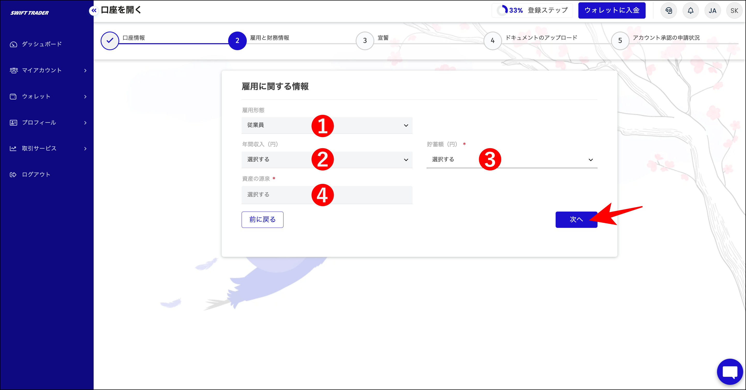Open live chat bubble icon
Screen dimensions: 746x390
729,371
